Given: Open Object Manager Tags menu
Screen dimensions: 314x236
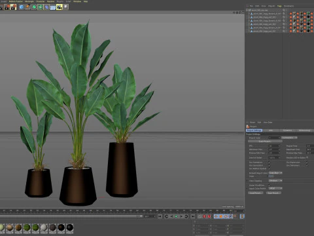Looking at the screenshot, I should click(279, 6).
